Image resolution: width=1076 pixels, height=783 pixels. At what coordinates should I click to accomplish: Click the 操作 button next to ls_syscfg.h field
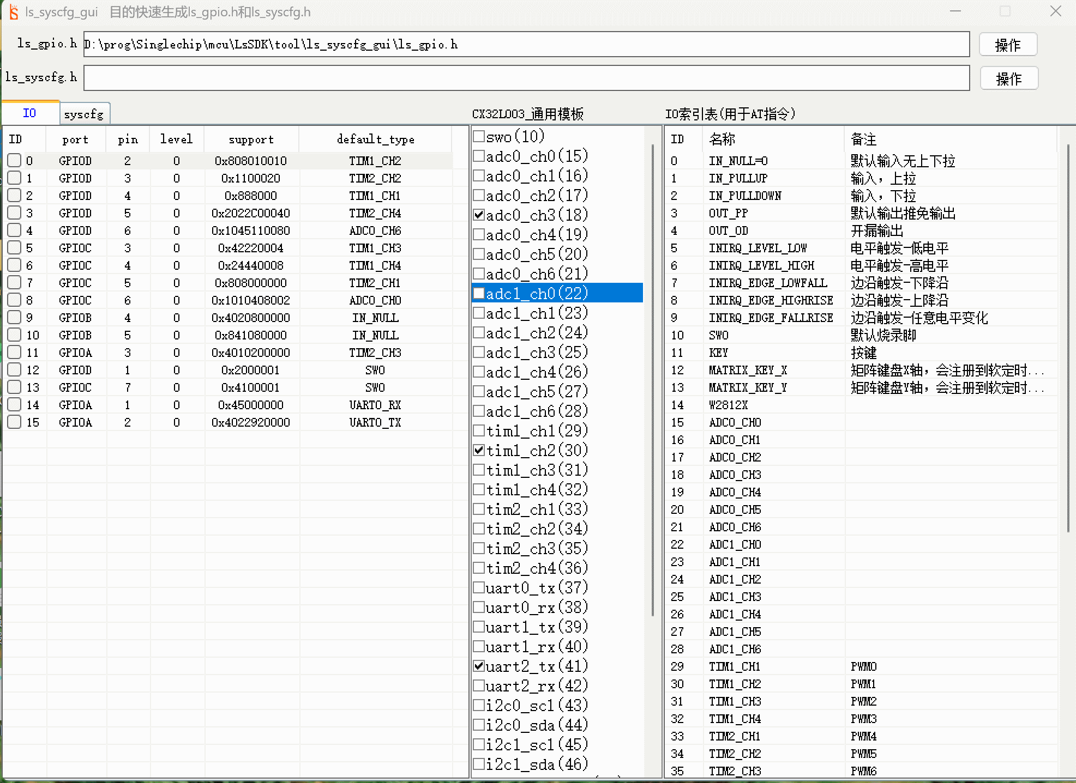(1008, 78)
